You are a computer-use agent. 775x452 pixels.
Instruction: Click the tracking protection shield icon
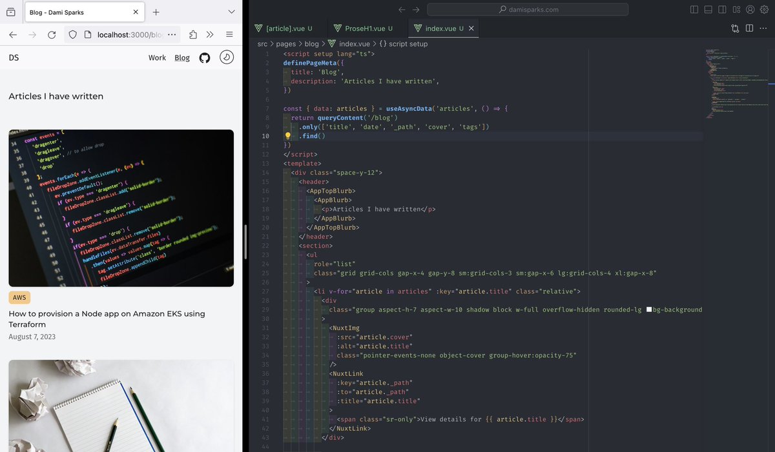(73, 35)
